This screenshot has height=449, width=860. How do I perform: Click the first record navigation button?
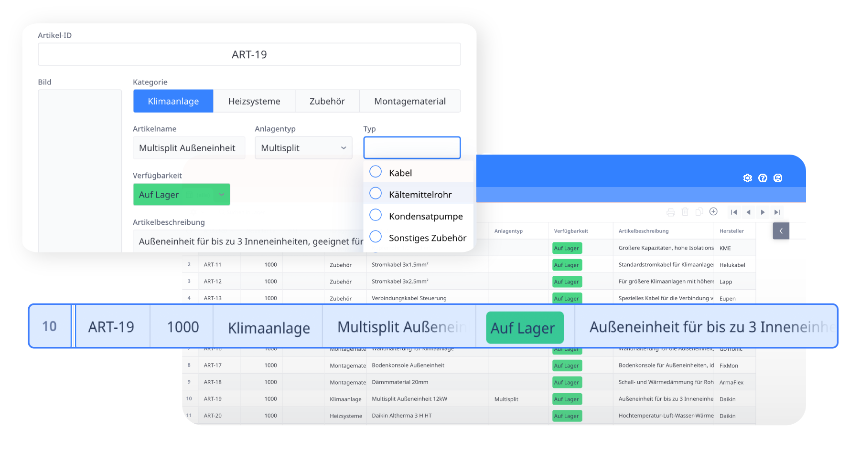point(734,212)
